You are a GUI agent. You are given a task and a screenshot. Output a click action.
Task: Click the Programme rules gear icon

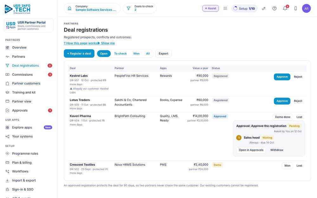(7, 154)
